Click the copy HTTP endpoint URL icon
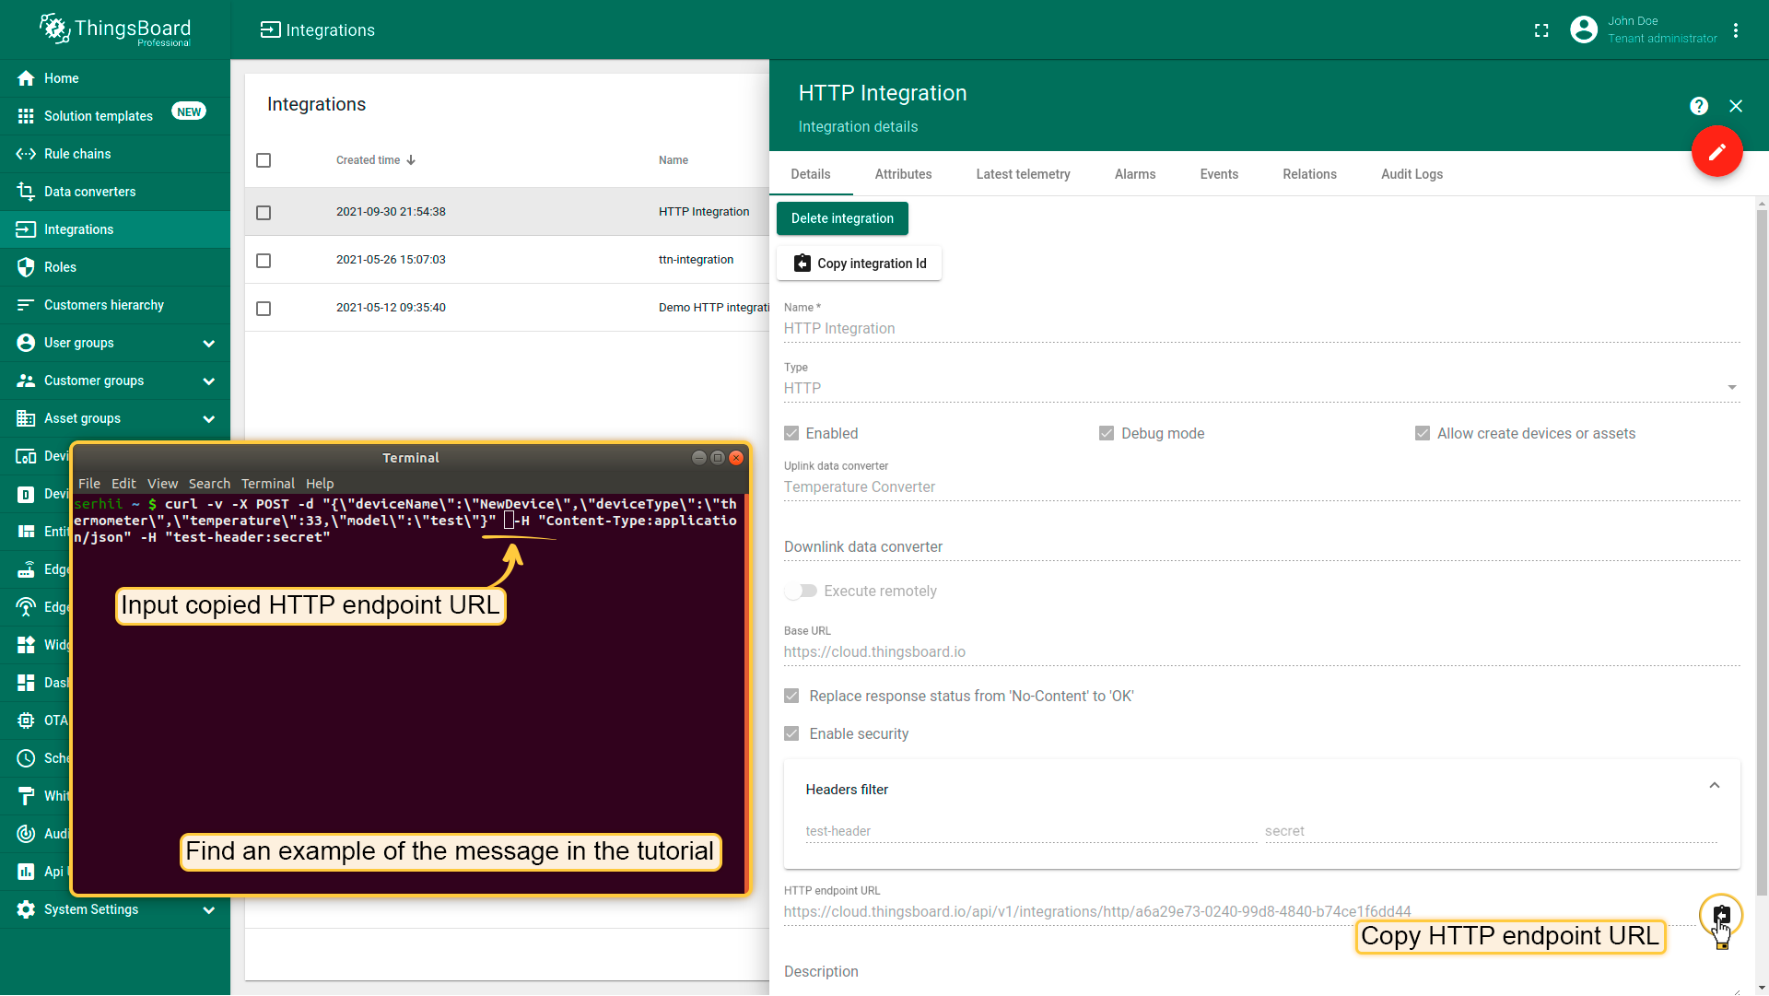This screenshot has width=1769, height=996. (1721, 914)
